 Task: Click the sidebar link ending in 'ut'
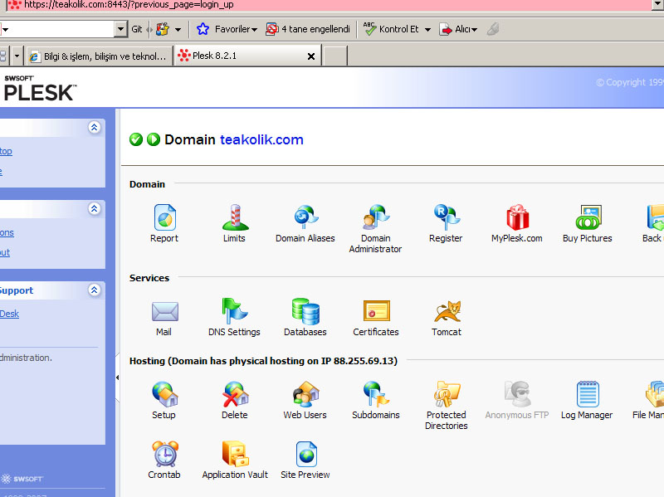pyautogui.click(x=5, y=253)
